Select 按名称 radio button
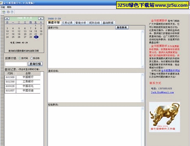Screen dimensions: 190x146 31,58
